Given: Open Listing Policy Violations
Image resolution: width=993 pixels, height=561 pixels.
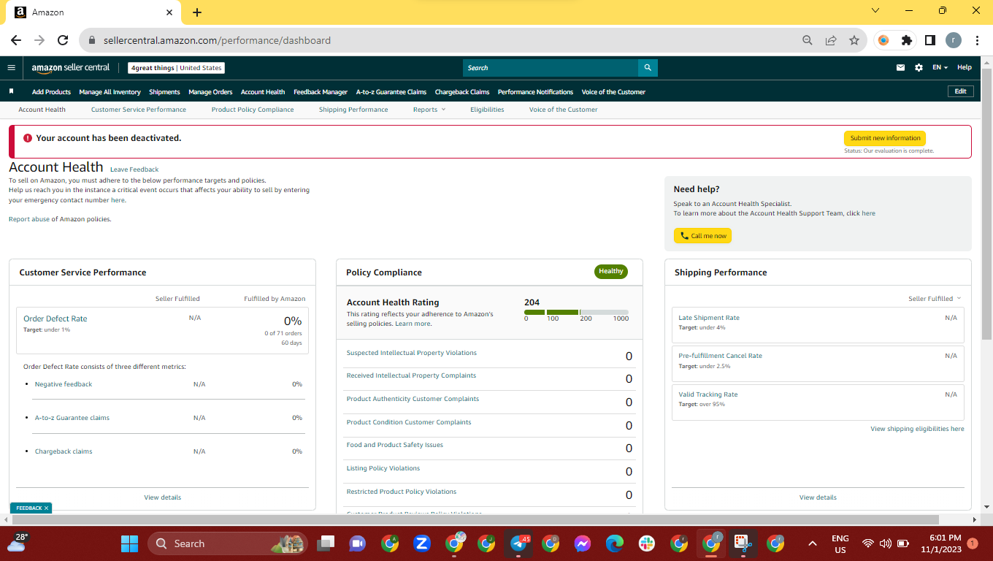Looking at the screenshot, I should point(383,468).
